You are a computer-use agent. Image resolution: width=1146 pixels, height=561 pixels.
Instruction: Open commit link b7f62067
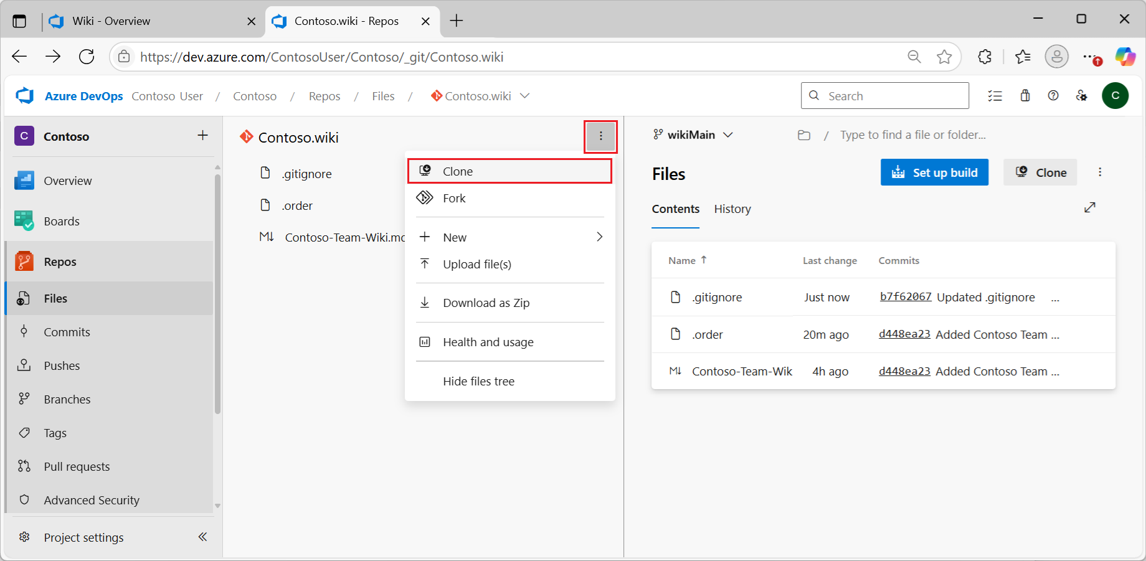pos(905,297)
